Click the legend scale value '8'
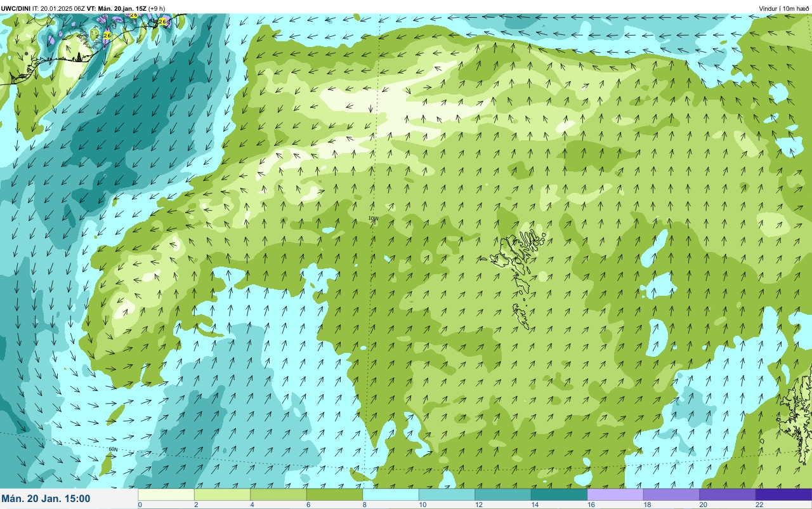Screen dimensions: 812x509 (x=364, y=505)
